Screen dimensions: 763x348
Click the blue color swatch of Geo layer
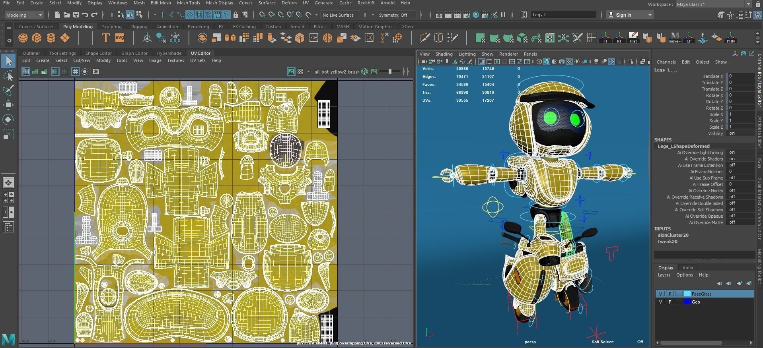pyautogui.click(x=687, y=302)
